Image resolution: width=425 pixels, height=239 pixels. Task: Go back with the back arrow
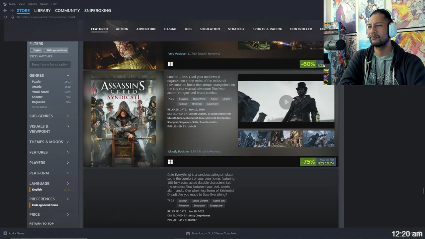tap(5, 11)
